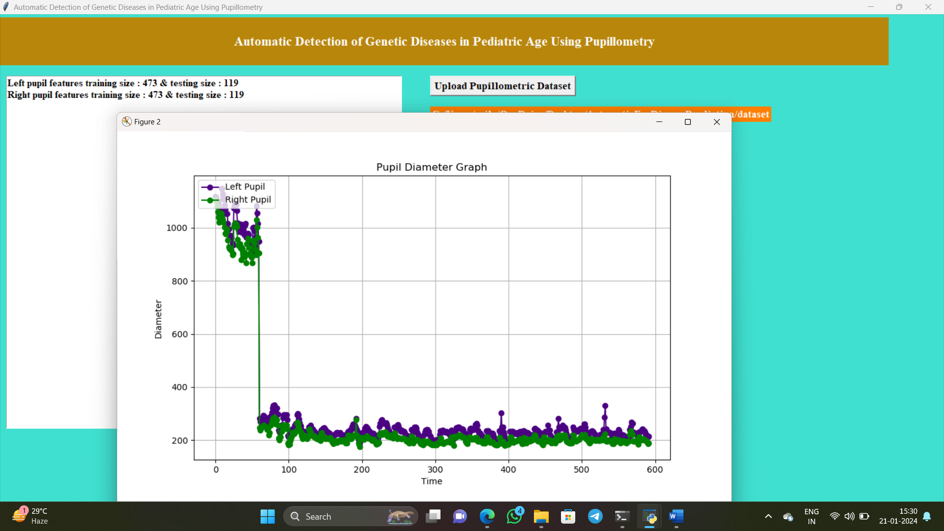
Task: Open the weather widget showing 29°C
Action: tap(30, 516)
